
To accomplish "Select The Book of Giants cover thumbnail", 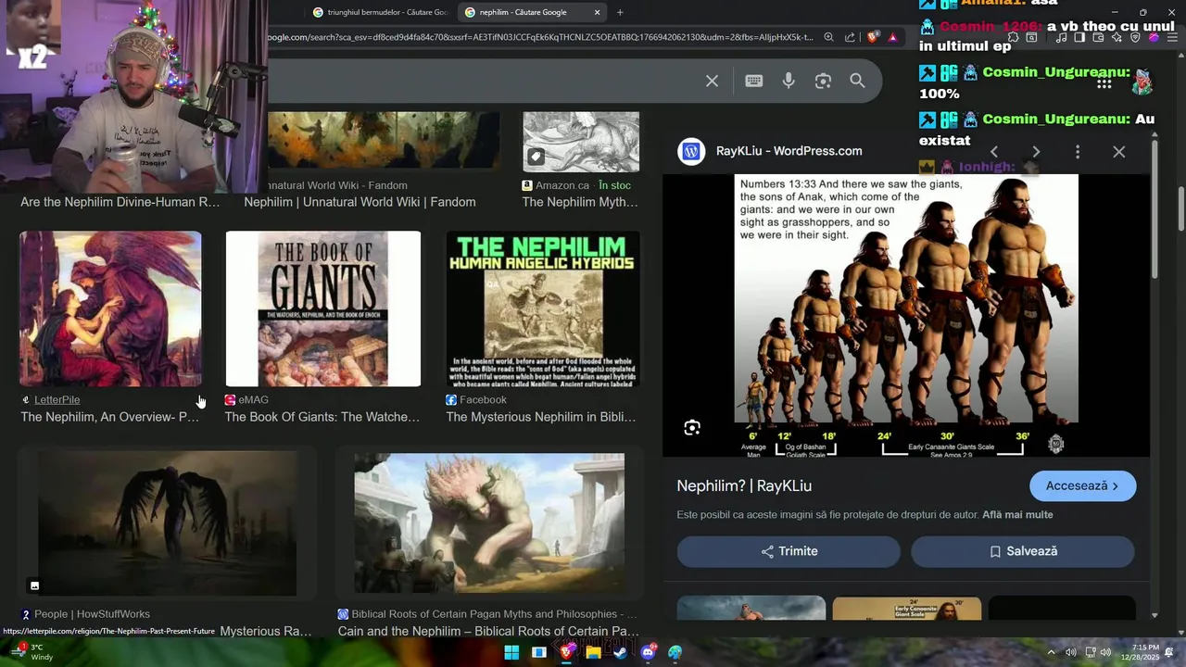I will pyautogui.click(x=323, y=309).
